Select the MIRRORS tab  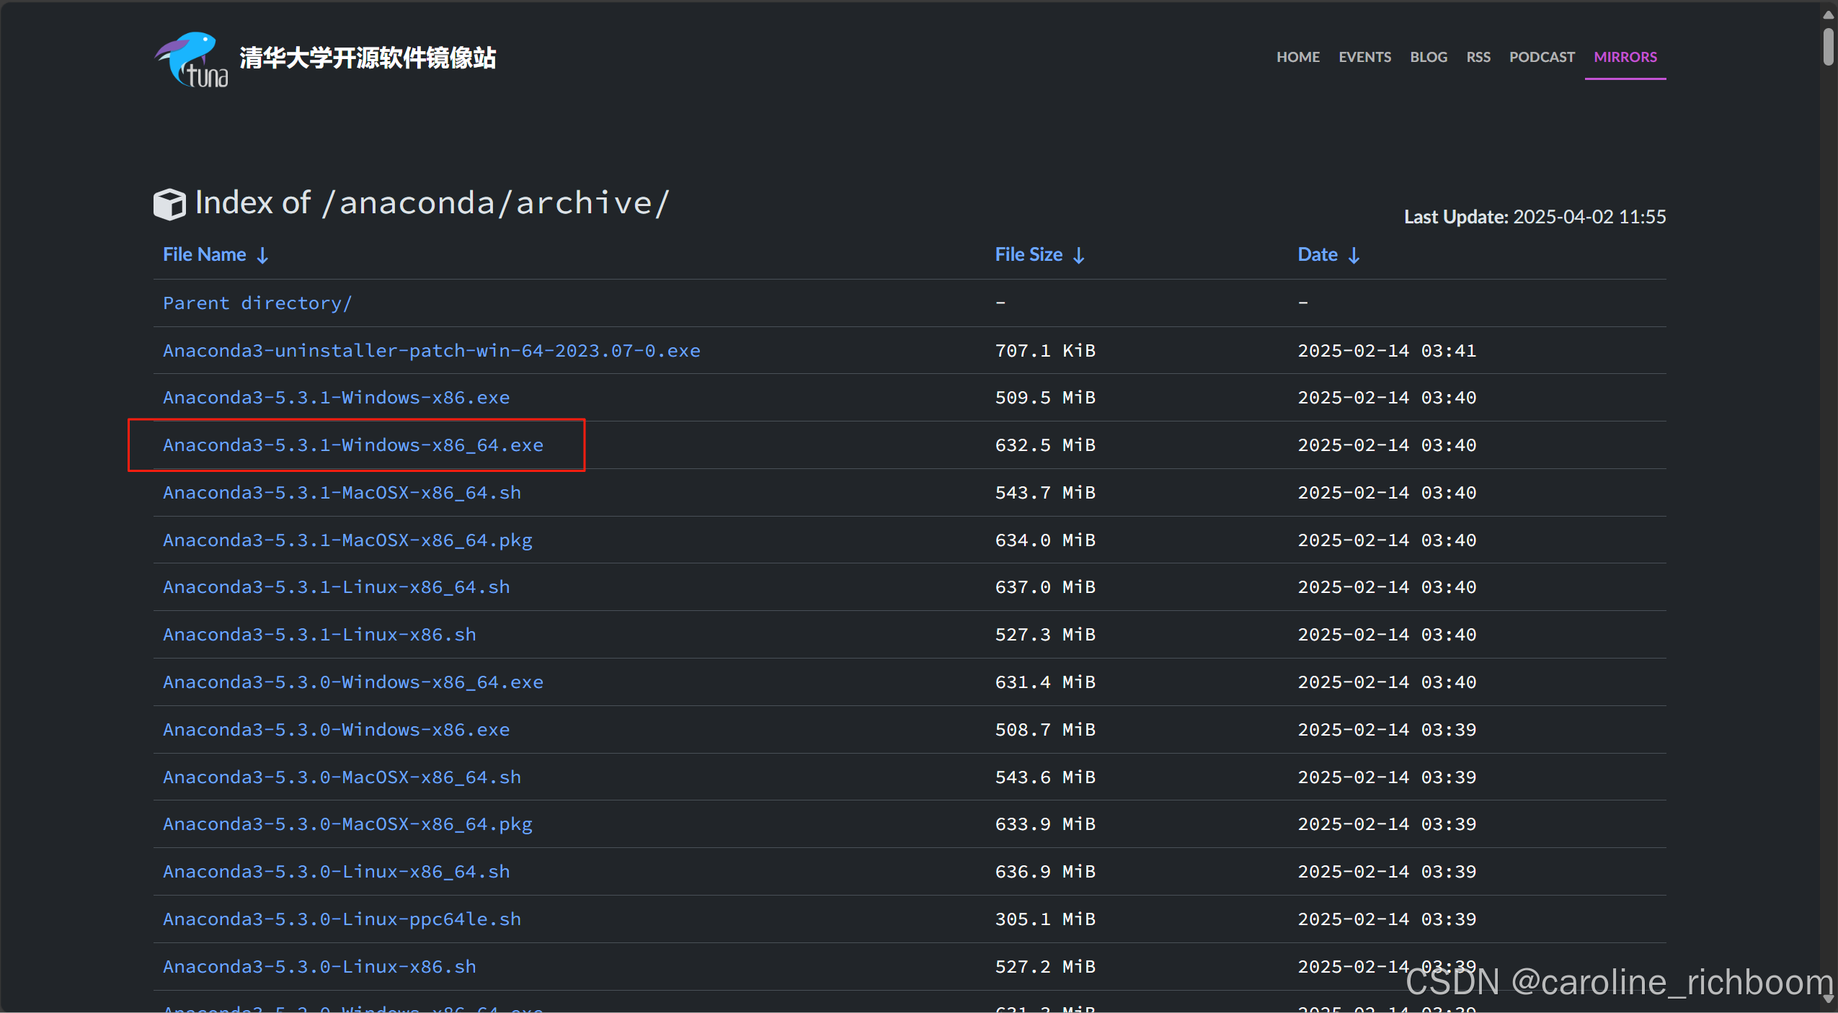pos(1625,57)
